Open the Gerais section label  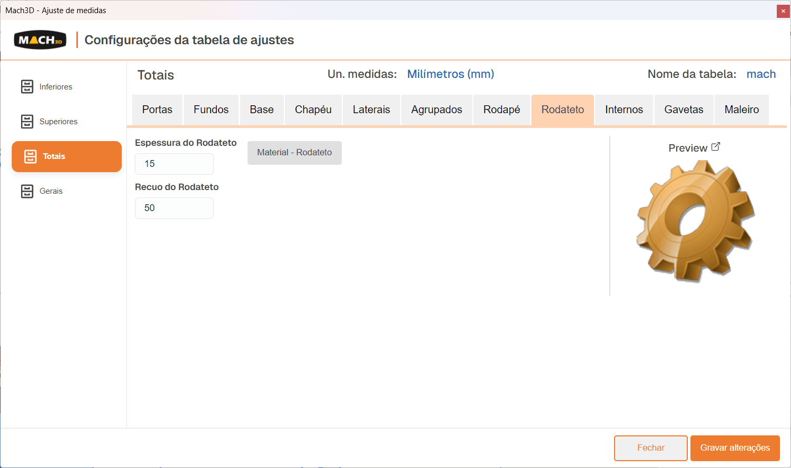(x=51, y=191)
